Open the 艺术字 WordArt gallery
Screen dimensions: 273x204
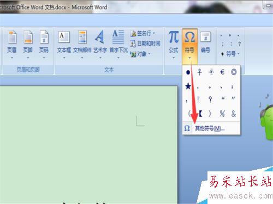[x=100, y=45]
